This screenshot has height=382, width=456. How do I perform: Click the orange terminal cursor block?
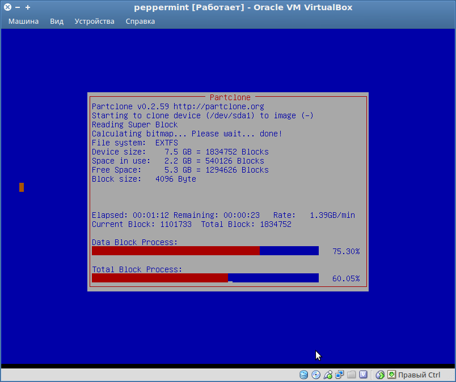(x=22, y=187)
